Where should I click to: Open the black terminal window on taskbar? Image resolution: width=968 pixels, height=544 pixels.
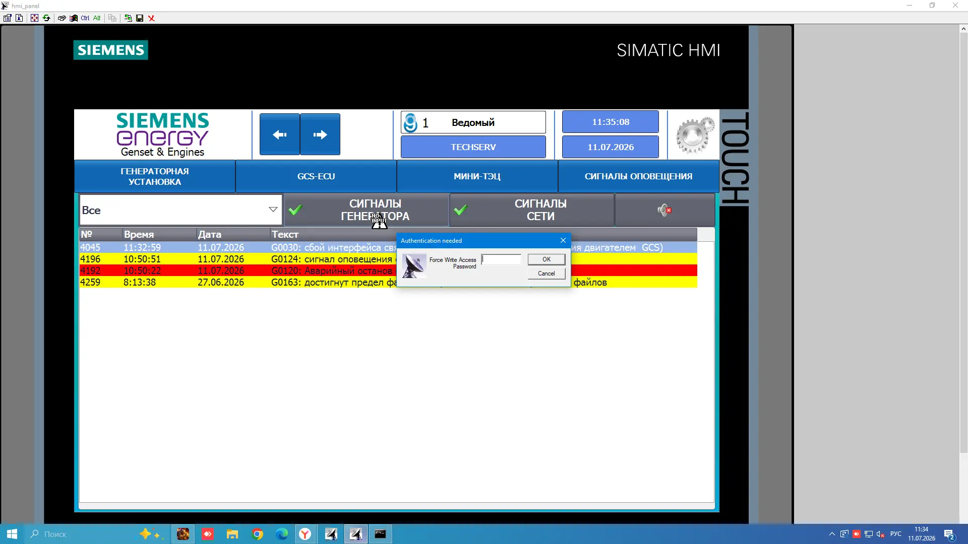(x=380, y=534)
